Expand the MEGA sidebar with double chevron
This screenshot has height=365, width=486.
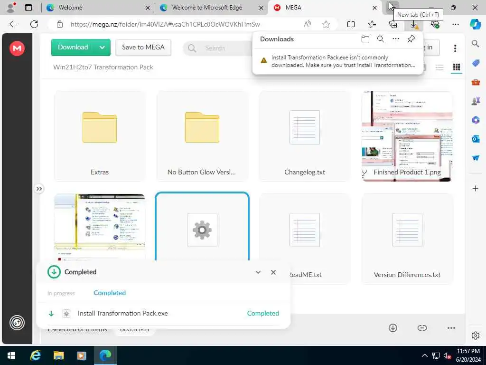pos(39,189)
